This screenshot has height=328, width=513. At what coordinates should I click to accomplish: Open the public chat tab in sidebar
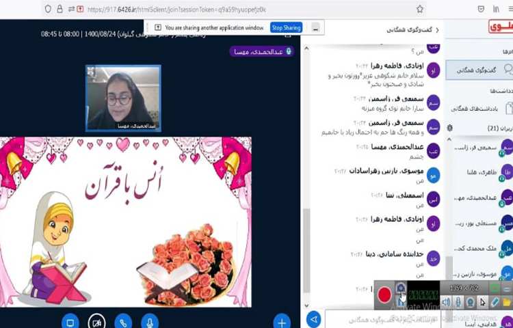click(479, 70)
